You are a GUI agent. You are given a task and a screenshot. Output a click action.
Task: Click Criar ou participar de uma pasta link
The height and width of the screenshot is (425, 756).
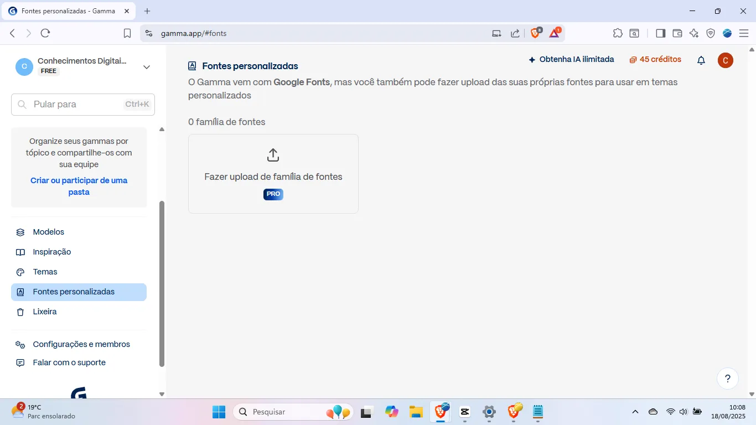pos(79,186)
